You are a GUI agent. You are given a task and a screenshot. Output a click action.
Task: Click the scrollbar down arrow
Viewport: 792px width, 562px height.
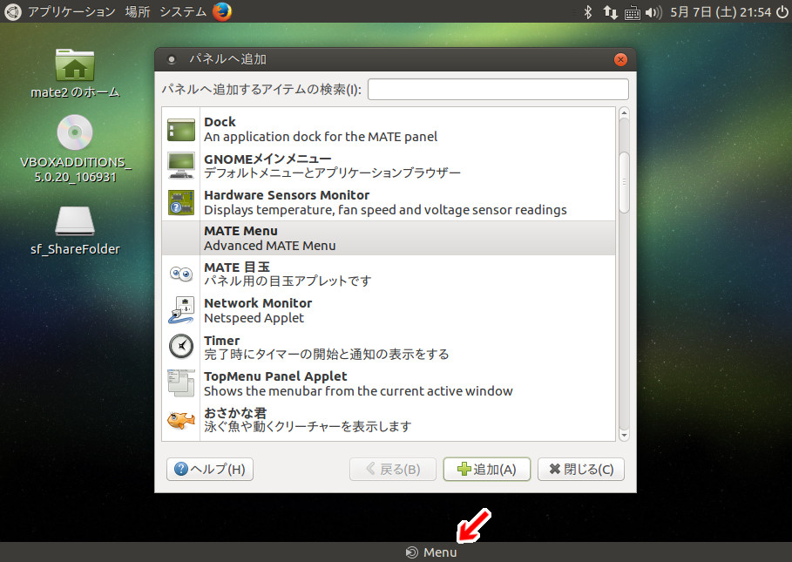coord(625,436)
